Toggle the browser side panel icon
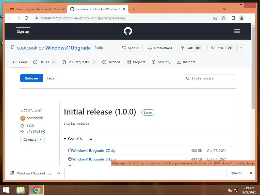 (234, 18)
